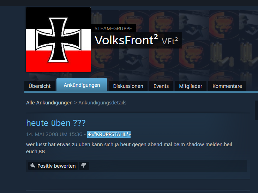Click the Positiv bewerten thumbs-up button
The image size is (258, 193).
tap(53, 166)
